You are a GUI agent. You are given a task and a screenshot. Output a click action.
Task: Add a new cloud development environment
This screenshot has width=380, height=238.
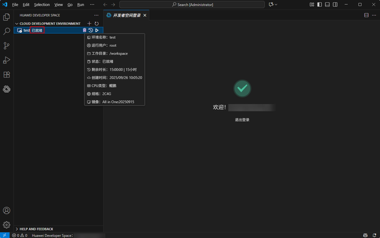tap(89, 23)
